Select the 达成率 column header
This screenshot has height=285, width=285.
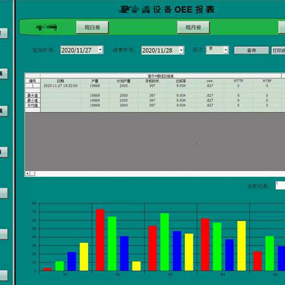coord(181,81)
